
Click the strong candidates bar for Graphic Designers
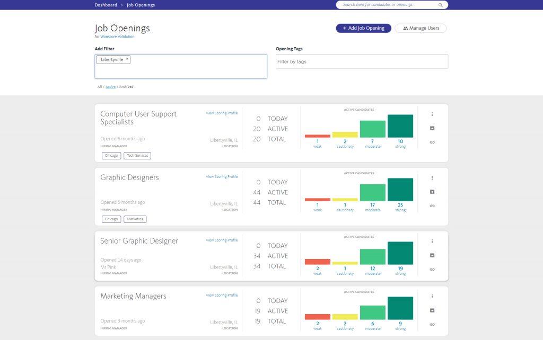pyautogui.click(x=400, y=190)
